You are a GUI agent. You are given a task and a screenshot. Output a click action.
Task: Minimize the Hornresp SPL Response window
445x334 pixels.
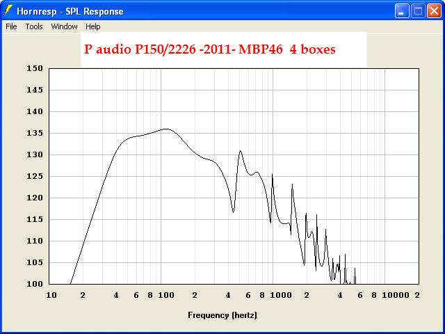pyautogui.click(x=402, y=11)
